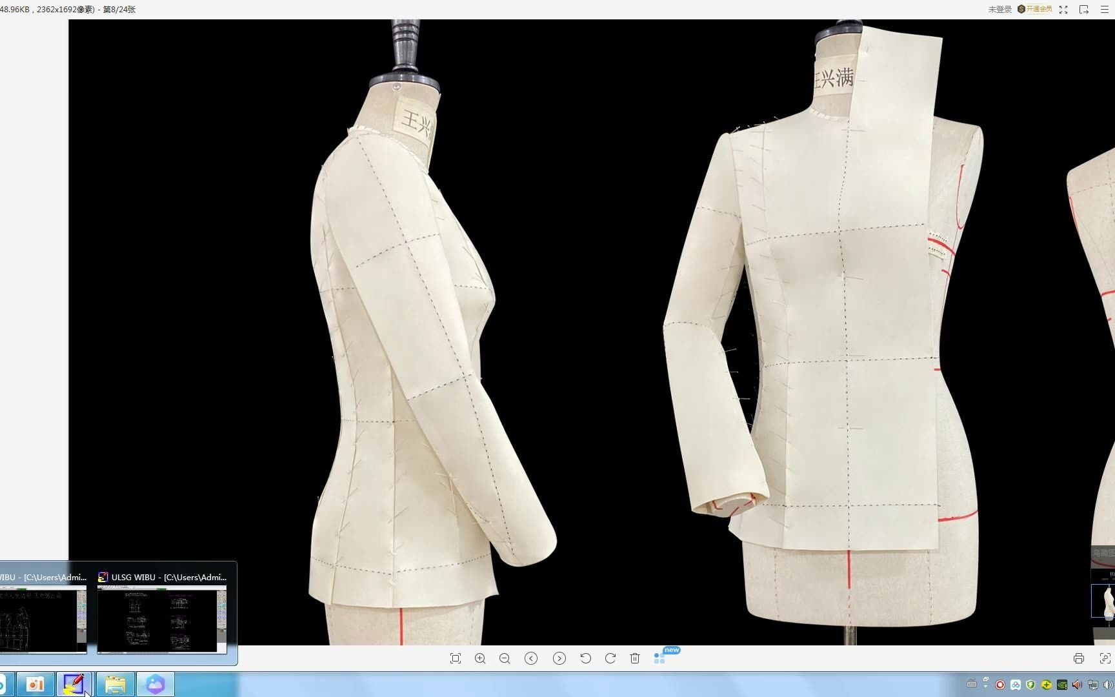Screen dimensions: 1115x697
Task: Fit the image to the window
Action: pyautogui.click(x=456, y=658)
